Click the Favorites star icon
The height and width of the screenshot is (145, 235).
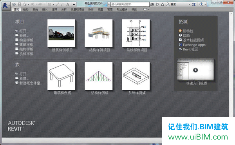tap(163, 4)
